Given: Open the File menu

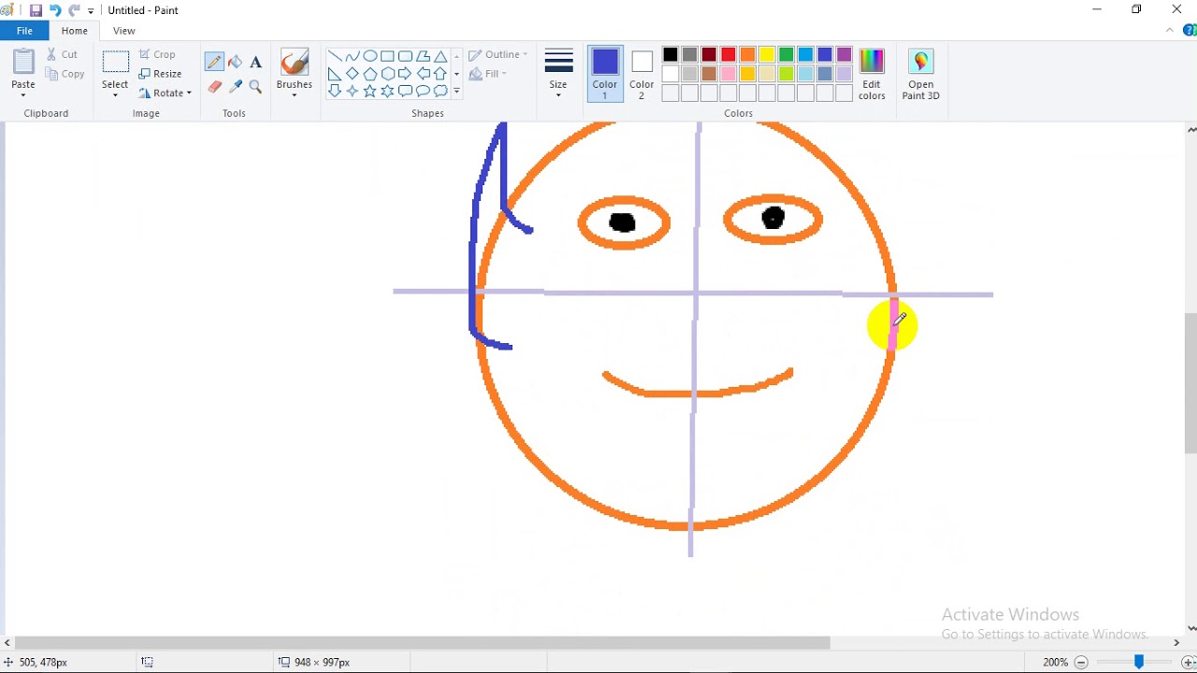Looking at the screenshot, I should (24, 31).
